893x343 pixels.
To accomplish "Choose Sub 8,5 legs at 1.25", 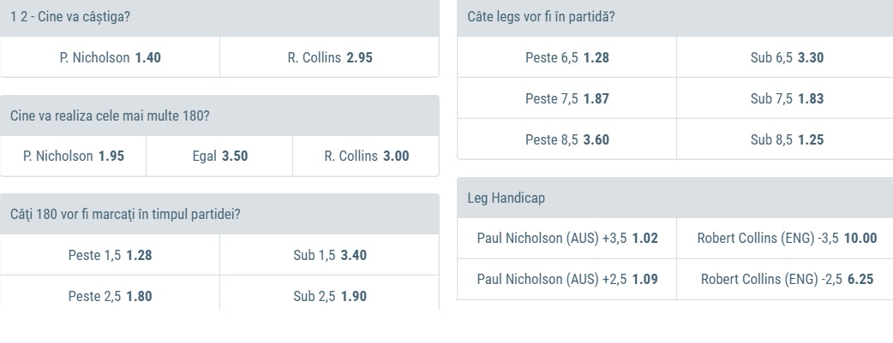I will [787, 139].
